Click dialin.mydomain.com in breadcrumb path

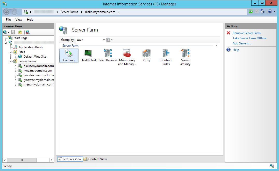pos(100,12)
